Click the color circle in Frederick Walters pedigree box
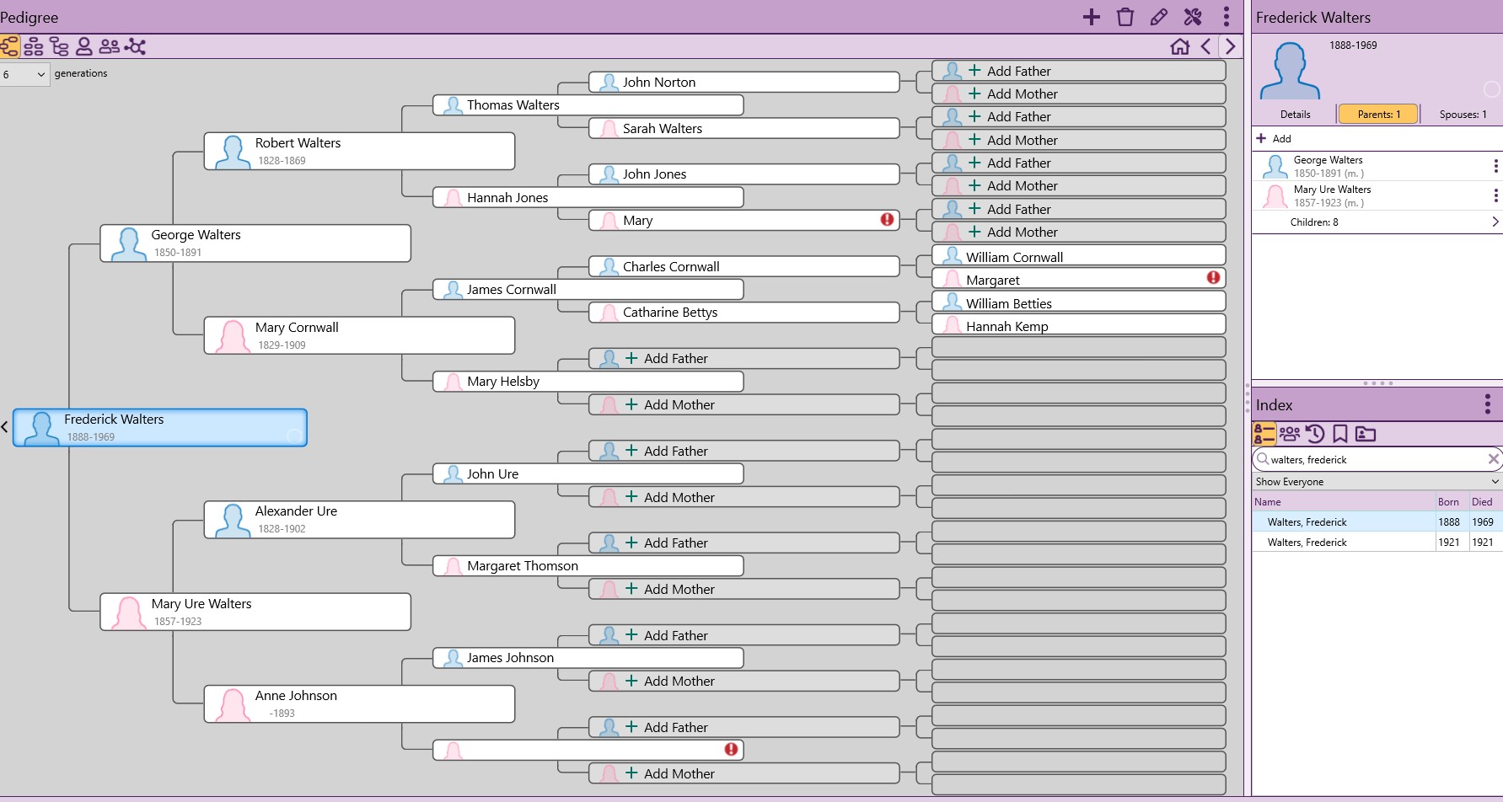This screenshot has height=802, width=1503. pyautogui.click(x=294, y=436)
